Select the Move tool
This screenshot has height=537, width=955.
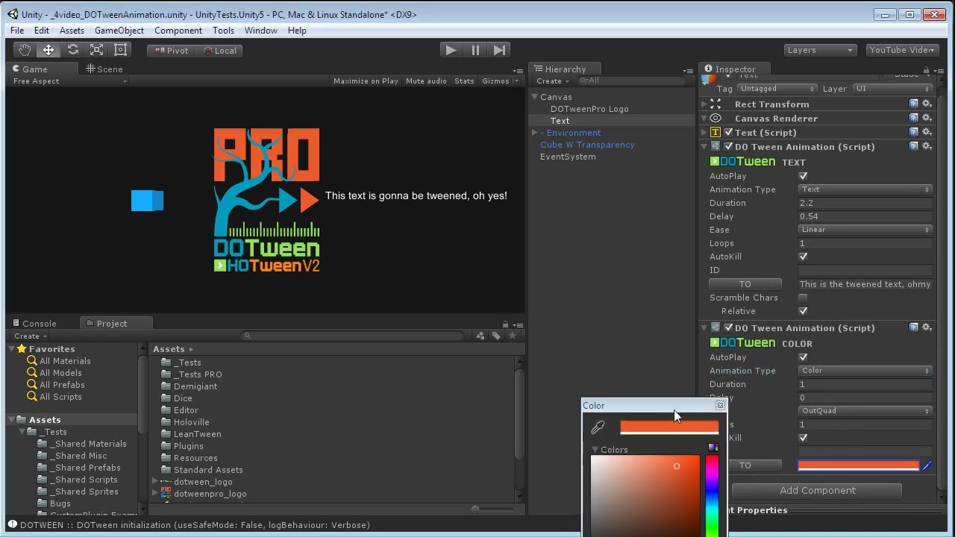point(48,50)
